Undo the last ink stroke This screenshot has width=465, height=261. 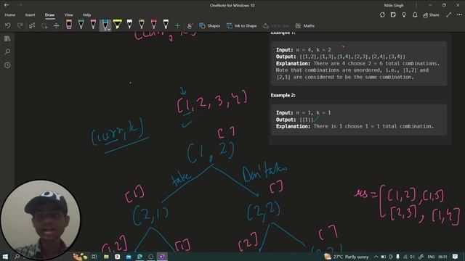8,26
